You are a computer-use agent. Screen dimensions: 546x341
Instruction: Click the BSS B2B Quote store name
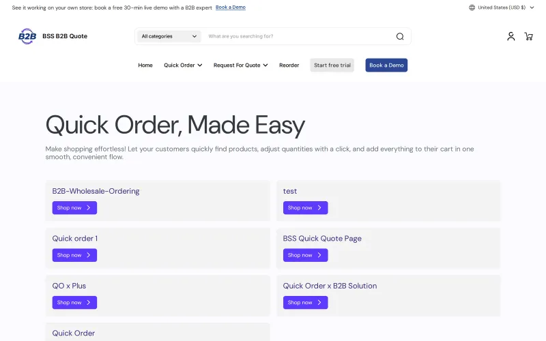65,36
